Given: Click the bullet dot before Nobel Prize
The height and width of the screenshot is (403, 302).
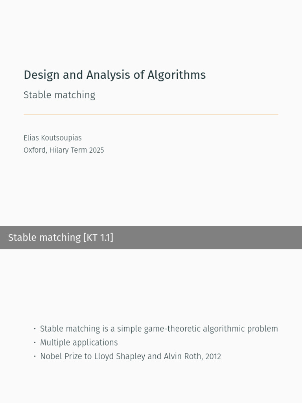Looking at the screenshot, I should pos(35,356).
